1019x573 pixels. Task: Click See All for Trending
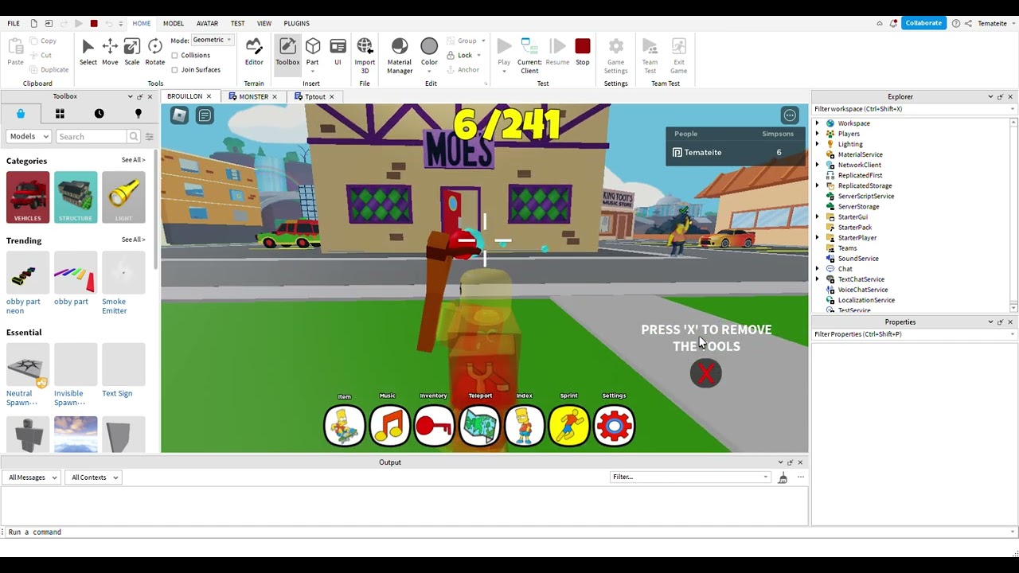(x=133, y=240)
